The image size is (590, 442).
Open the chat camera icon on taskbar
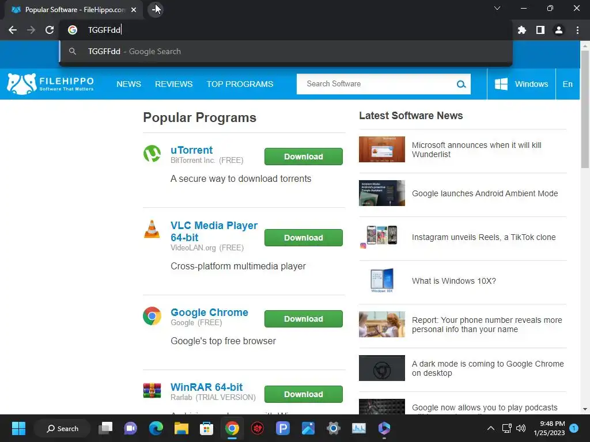(131, 428)
